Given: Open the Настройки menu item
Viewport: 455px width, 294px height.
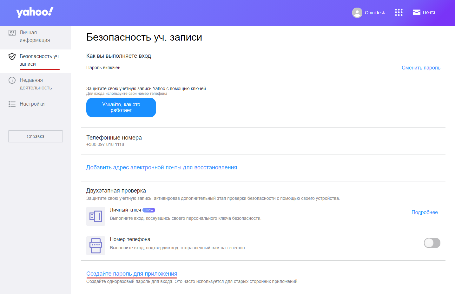Looking at the screenshot, I should [x=32, y=104].
